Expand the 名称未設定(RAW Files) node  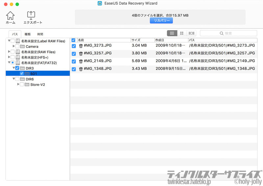point(9,51)
